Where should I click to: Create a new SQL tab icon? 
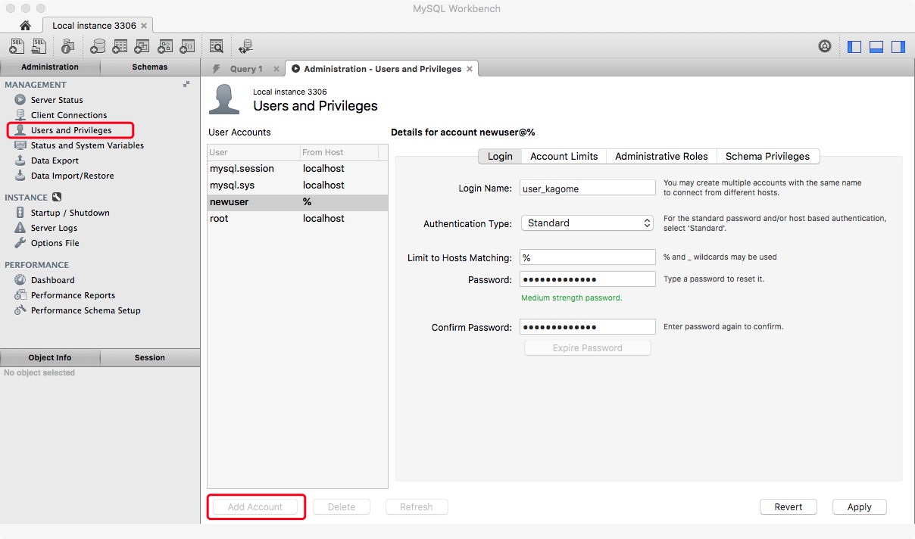[17, 47]
